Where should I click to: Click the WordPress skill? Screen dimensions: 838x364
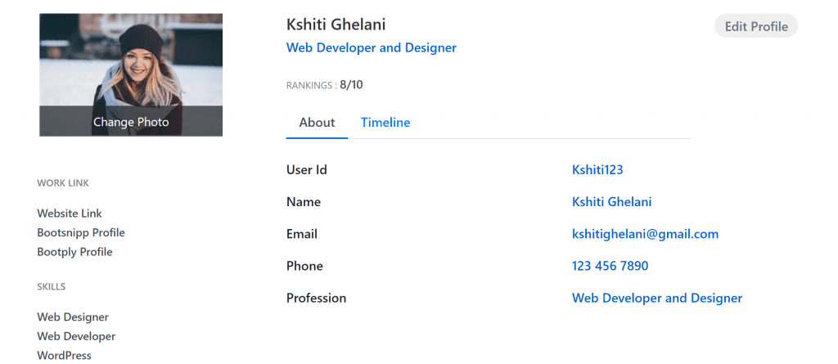pos(64,356)
